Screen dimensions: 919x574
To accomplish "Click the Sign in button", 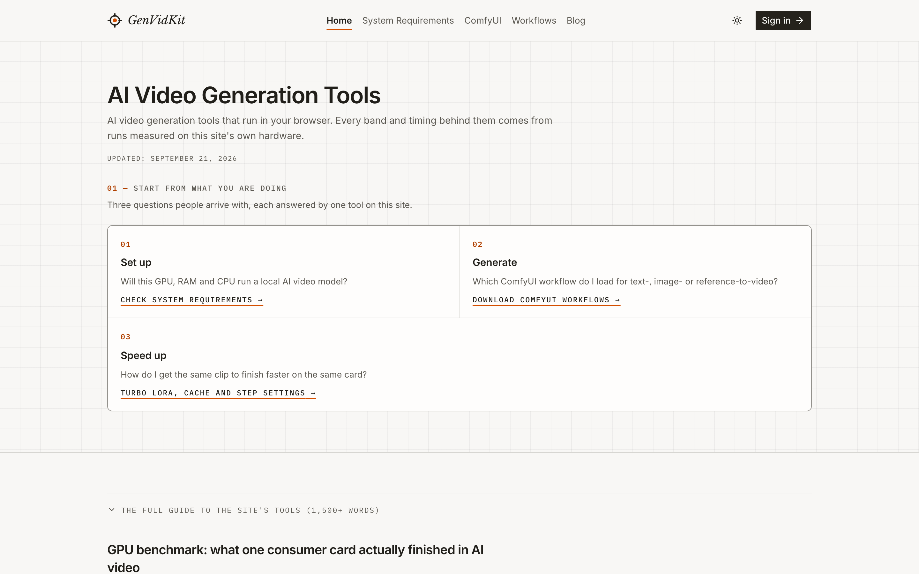I will (783, 20).
